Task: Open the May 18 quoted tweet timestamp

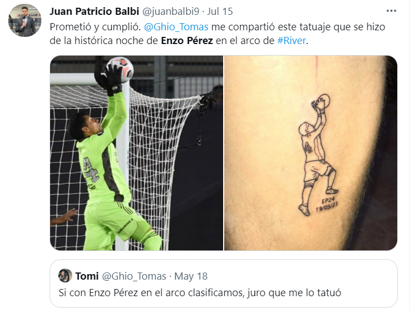Action: point(191,276)
